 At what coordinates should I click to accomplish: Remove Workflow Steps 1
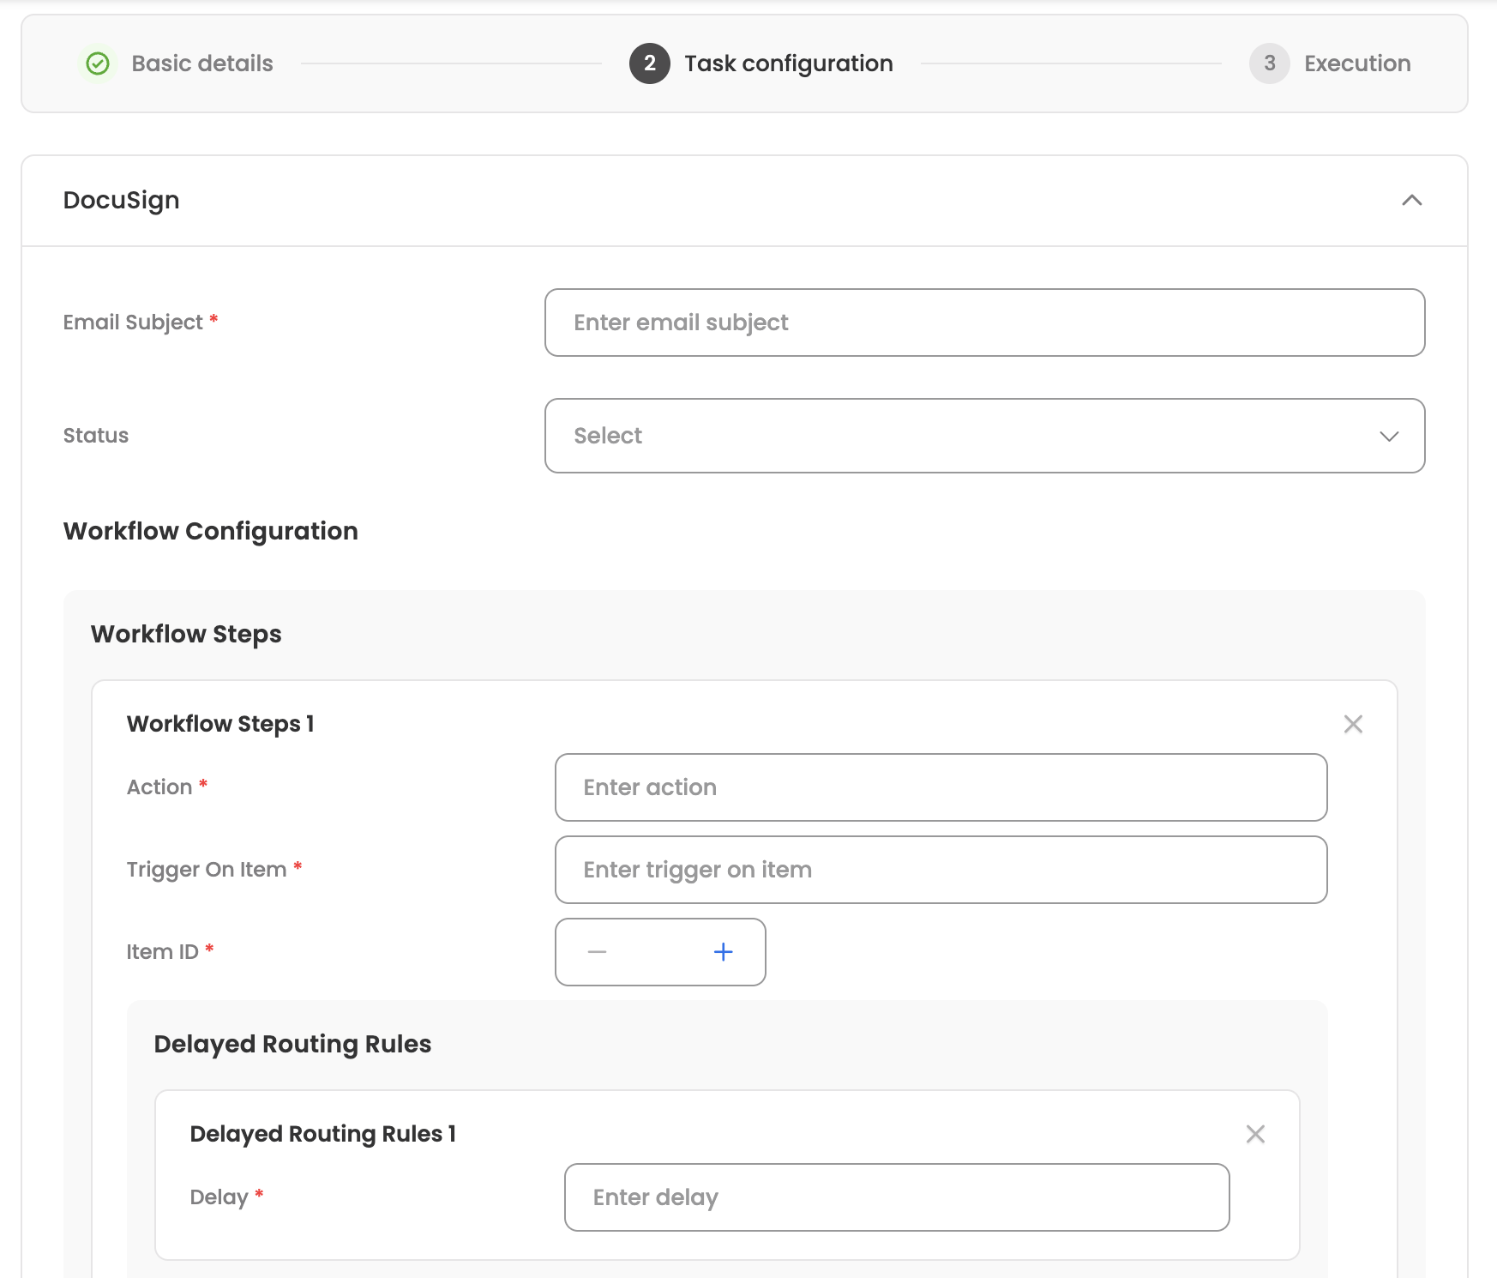(1353, 724)
